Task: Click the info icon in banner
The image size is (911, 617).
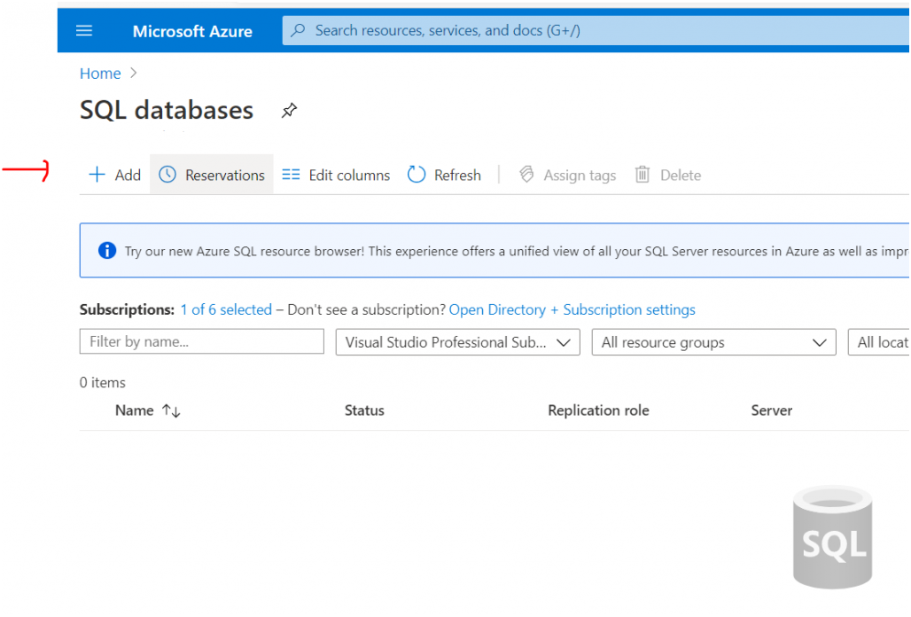Action: point(107,251)
